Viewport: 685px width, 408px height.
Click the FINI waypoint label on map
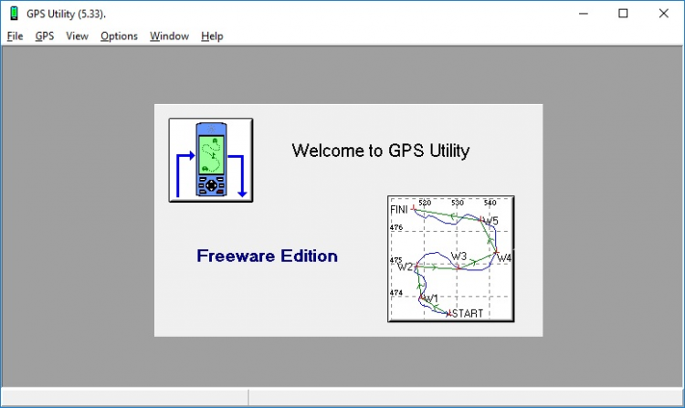(x=399, y=210)
